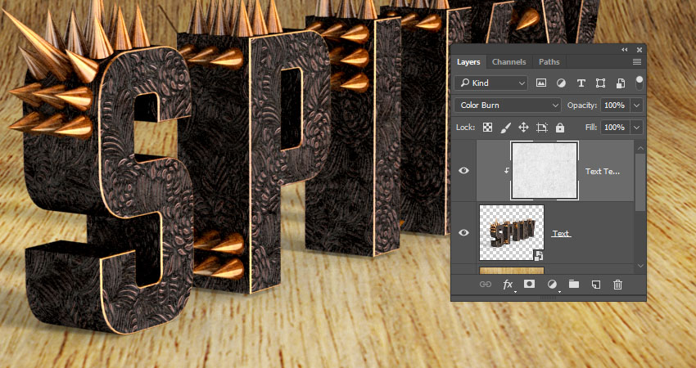
Task: Open the Opacity slider dropdown arrow
Action: tap(637, 105)
